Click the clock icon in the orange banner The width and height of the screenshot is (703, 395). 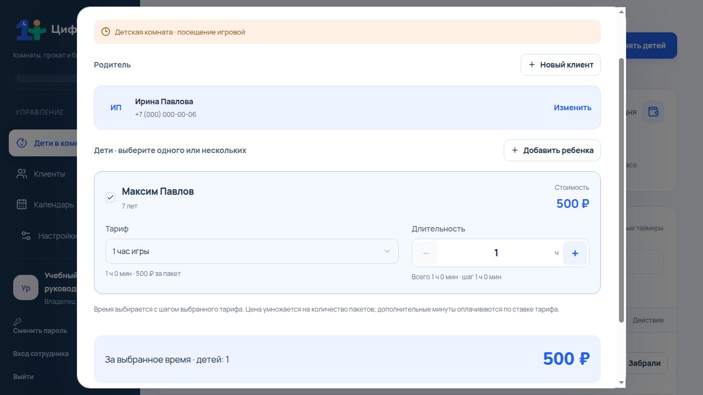[105, 32]
